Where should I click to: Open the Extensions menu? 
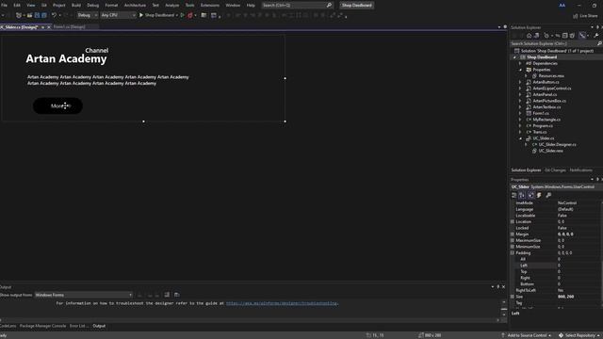(x=209, y=6)
